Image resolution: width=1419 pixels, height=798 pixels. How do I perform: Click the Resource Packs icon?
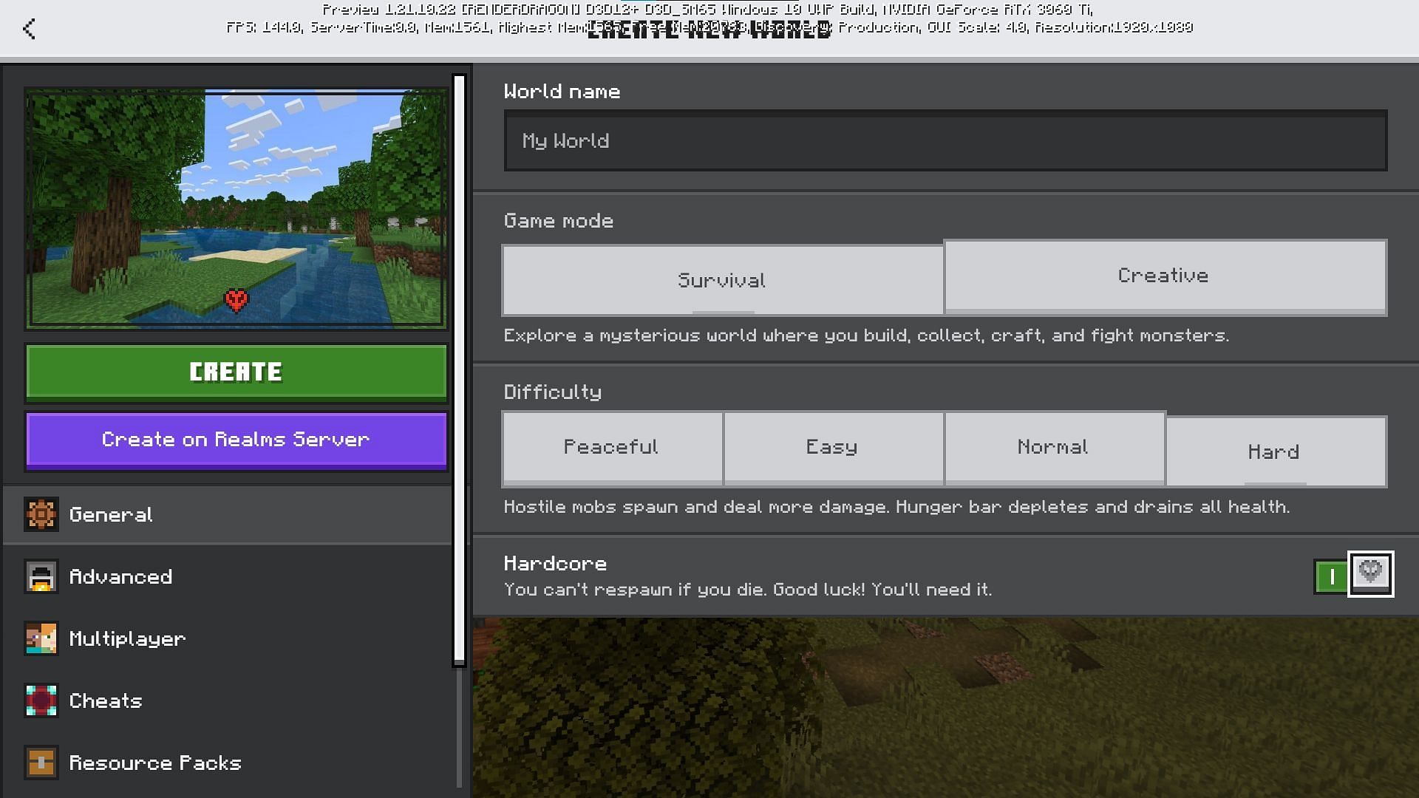(x=39, y=762)
